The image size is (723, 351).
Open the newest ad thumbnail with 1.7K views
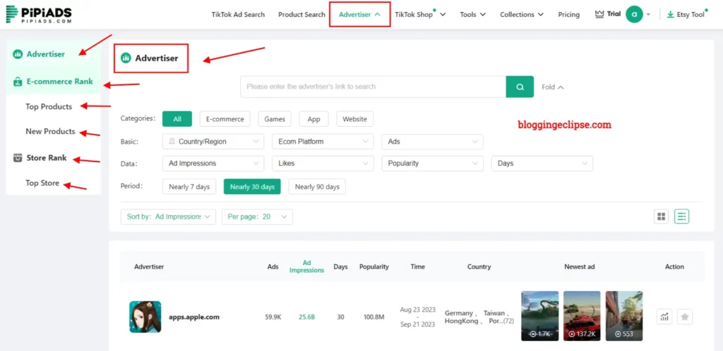pos(540,316)
